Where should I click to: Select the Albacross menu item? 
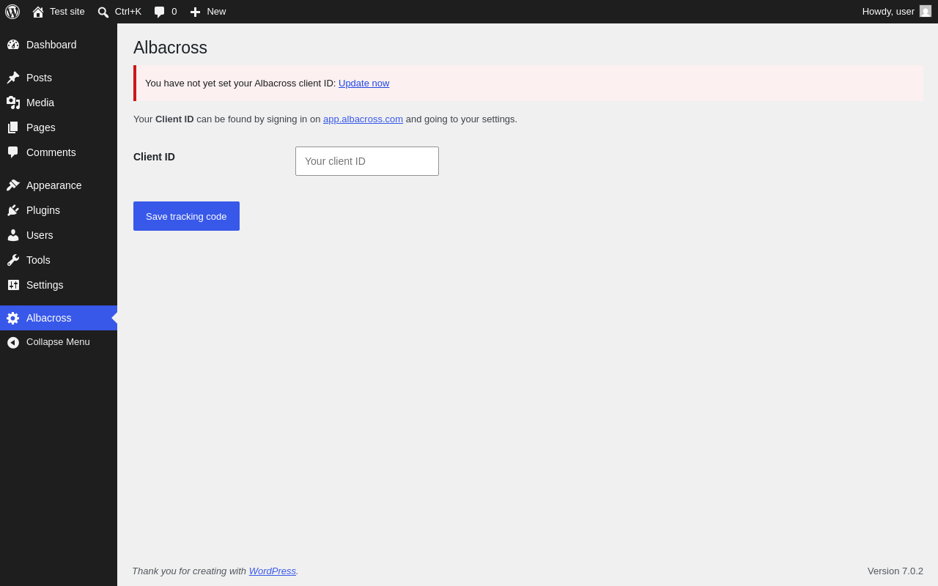point(59,318)
